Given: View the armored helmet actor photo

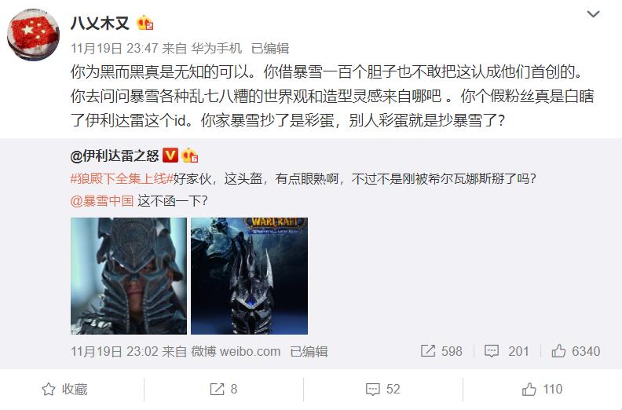Looking at the screenshot, I should pyautogui.click(x=129, y=276).
